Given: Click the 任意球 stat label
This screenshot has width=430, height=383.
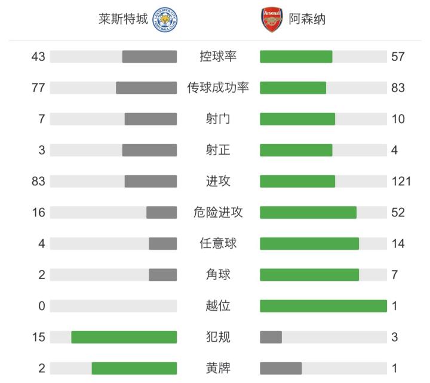Looking at the screenshot, I should [218, 243].
